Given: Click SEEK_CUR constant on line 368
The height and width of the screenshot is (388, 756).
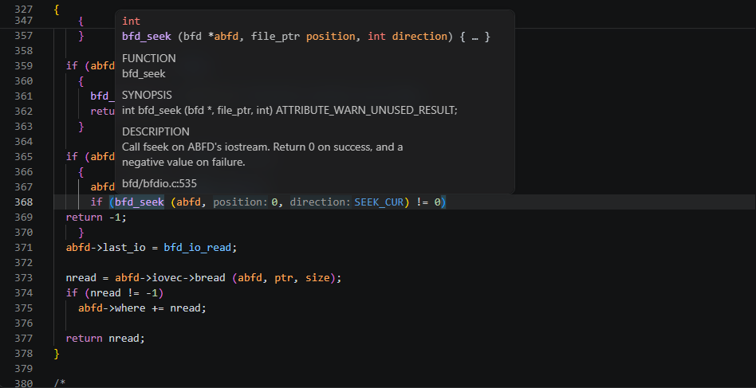Looking at the screenshot, I should [x=379, y=202].
